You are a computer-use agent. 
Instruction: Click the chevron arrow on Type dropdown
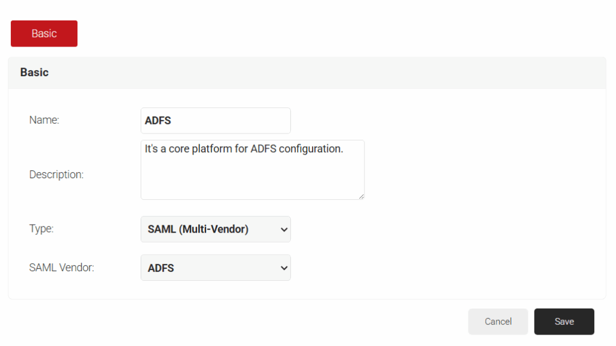click(x=285, y=229)
